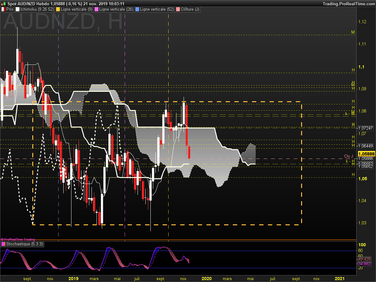Click the red-white Prix color swatch
Screen dimensions: 376x282
[3, 9]
